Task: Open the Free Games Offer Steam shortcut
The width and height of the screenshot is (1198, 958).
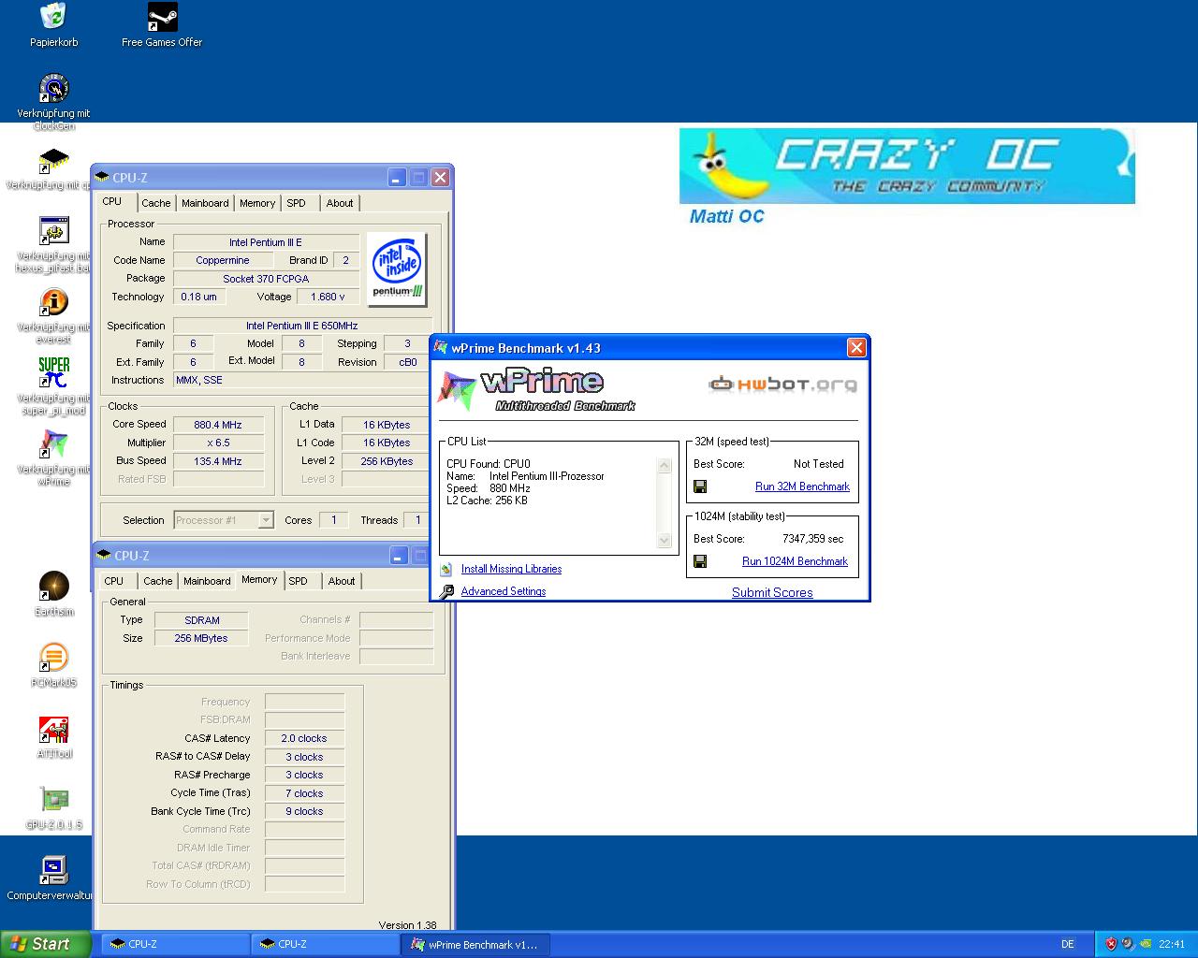Action: [x=162, y=16]
